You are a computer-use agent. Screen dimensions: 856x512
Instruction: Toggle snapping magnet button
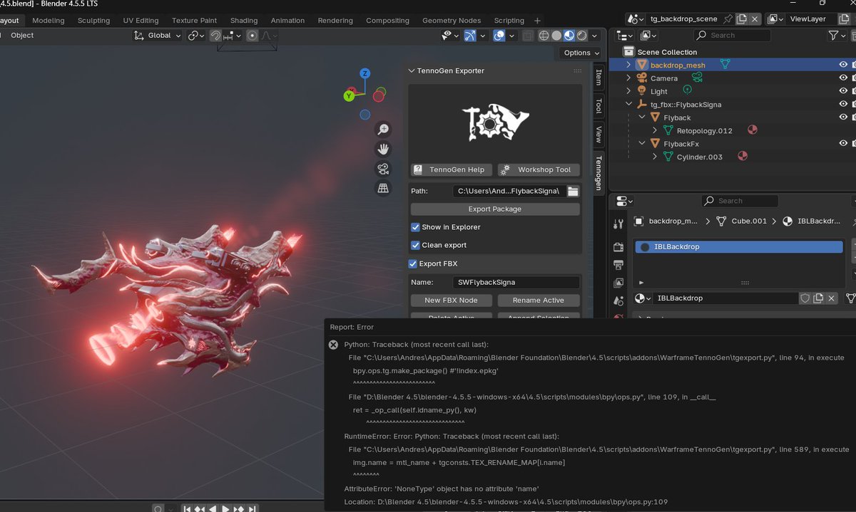click(215, 36)
